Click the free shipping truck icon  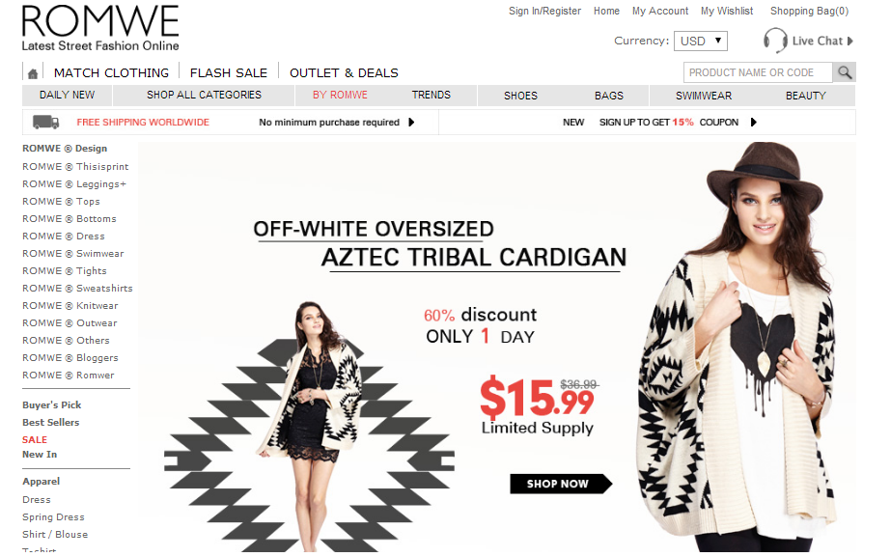click(x=46, y=122)
